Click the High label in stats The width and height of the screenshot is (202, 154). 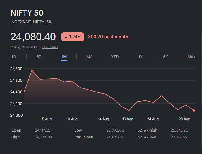(x=15, y=137)
